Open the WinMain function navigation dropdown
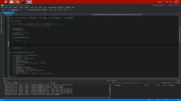Image resolution: width=181 pixels, height=101 pixels. [135, 15]
